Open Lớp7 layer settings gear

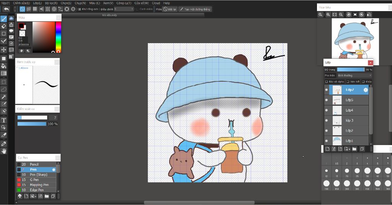click(366, 90)
